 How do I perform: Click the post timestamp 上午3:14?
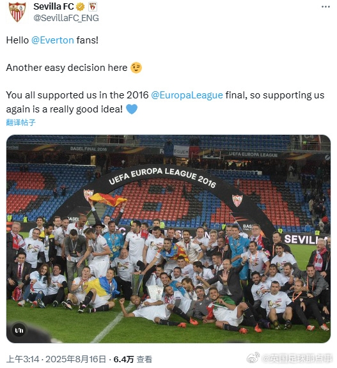pyautogui.click(x=22, y=359)
